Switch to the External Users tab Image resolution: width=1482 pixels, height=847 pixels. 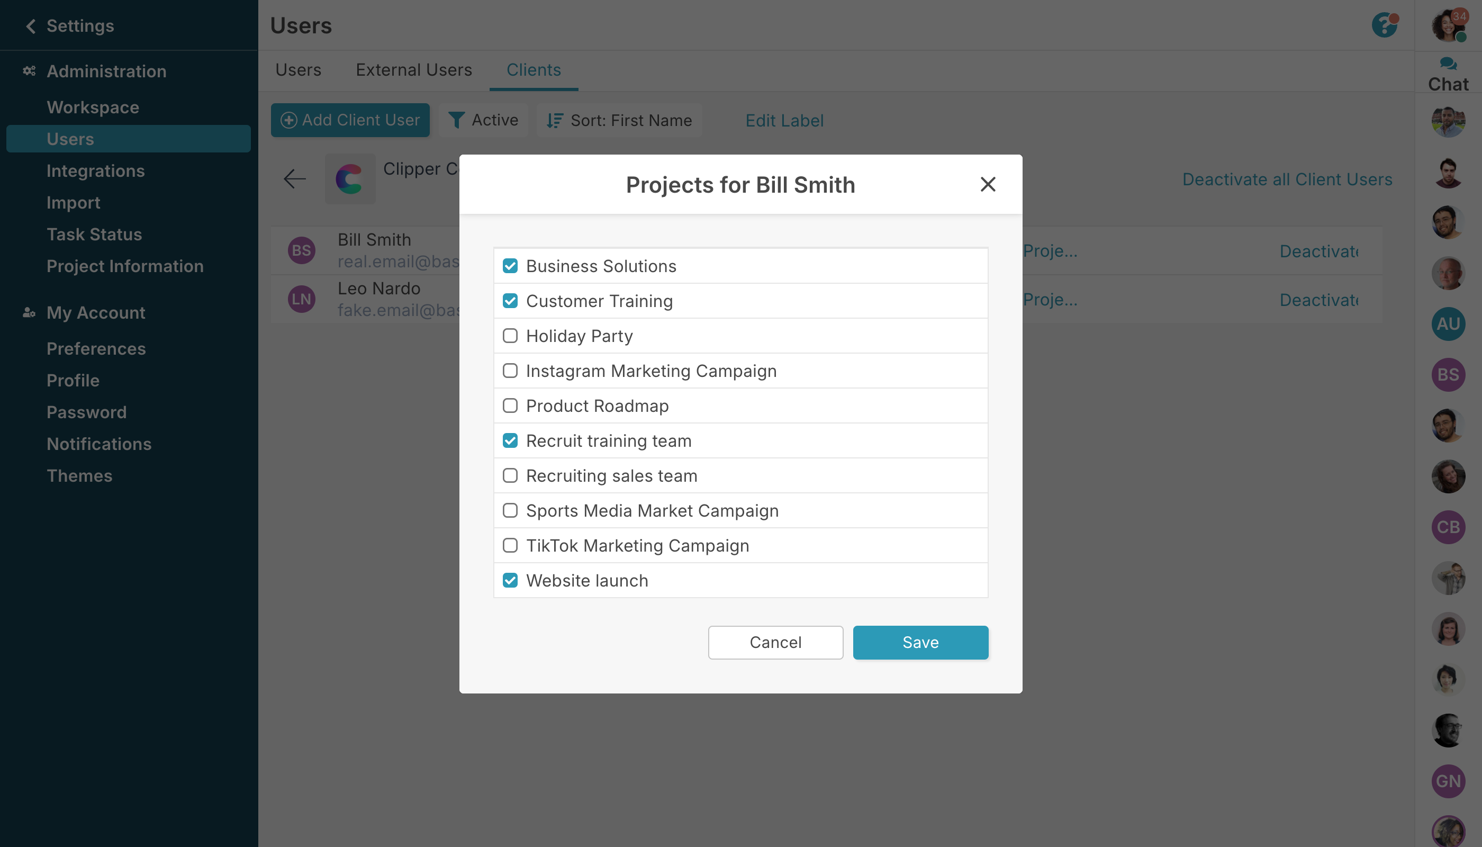[413, 70]
